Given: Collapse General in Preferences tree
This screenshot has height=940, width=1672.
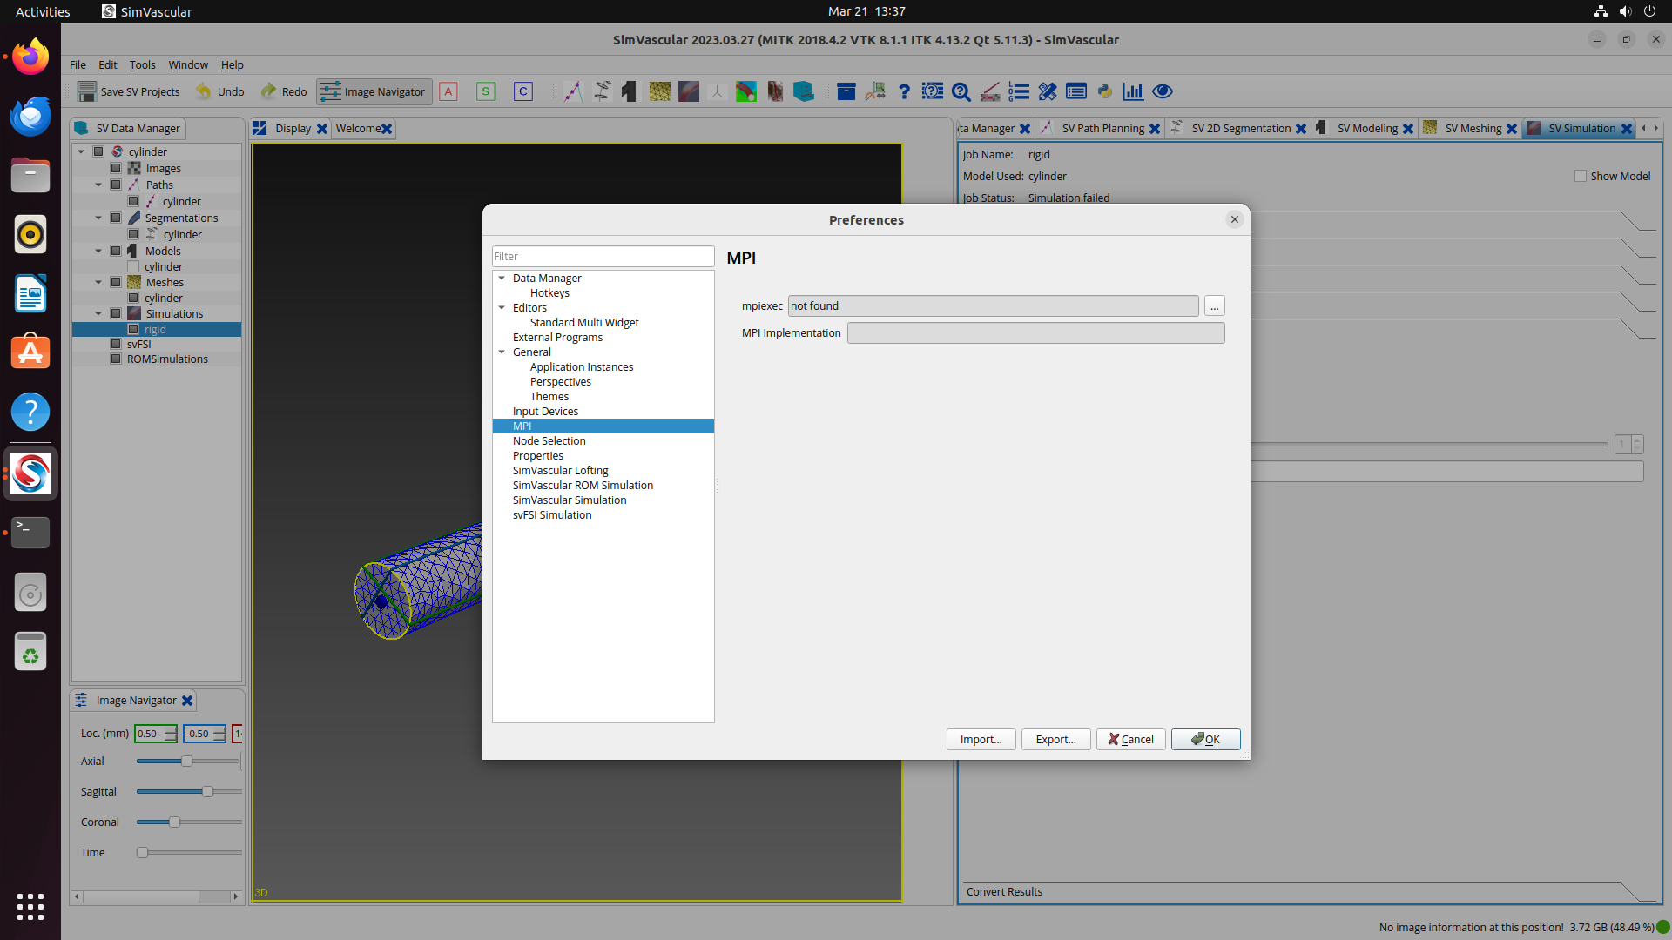Looking at the screenshot, I should (x=502, y=352).
